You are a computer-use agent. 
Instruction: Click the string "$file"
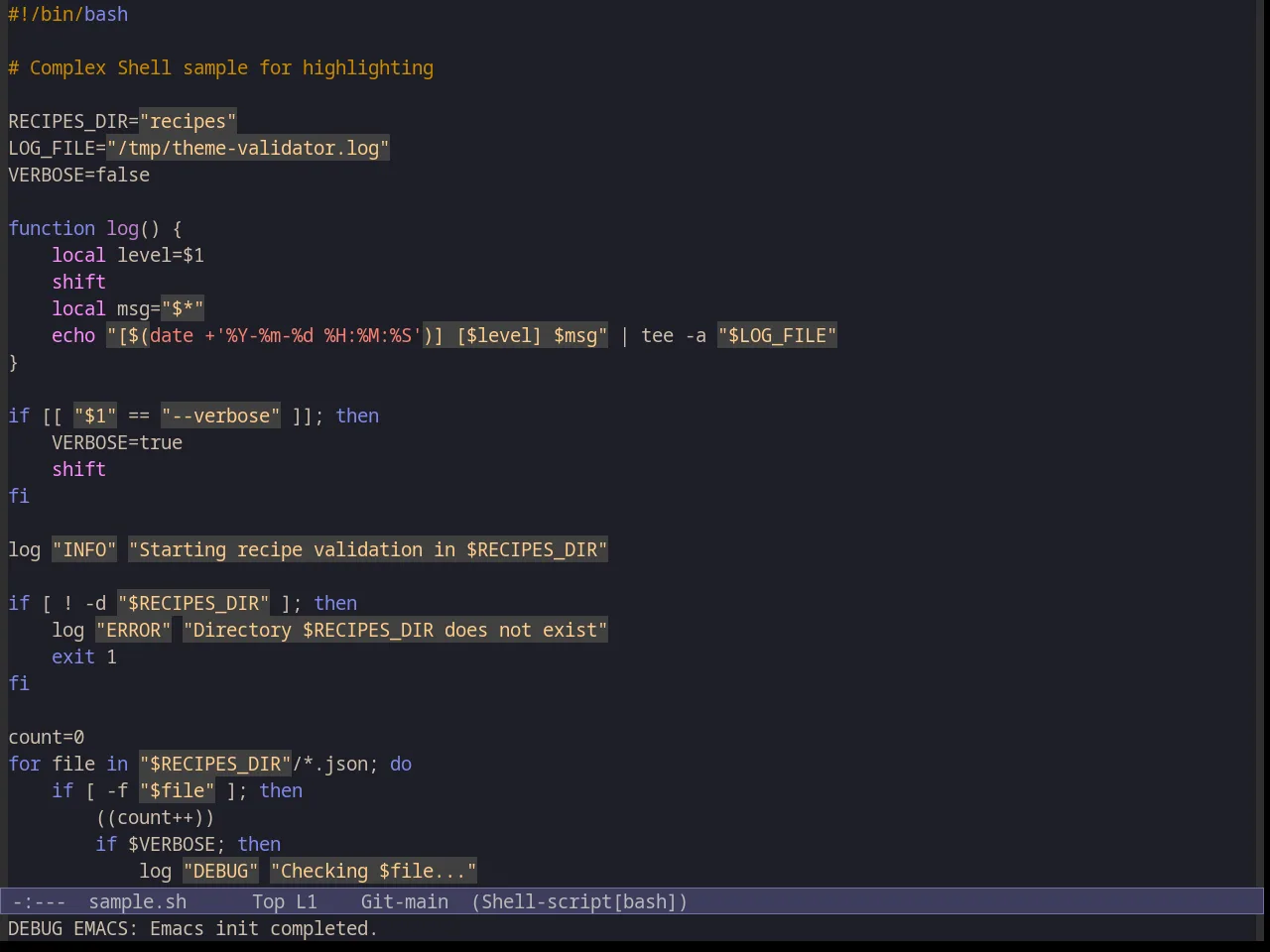(x=177, y=790)
